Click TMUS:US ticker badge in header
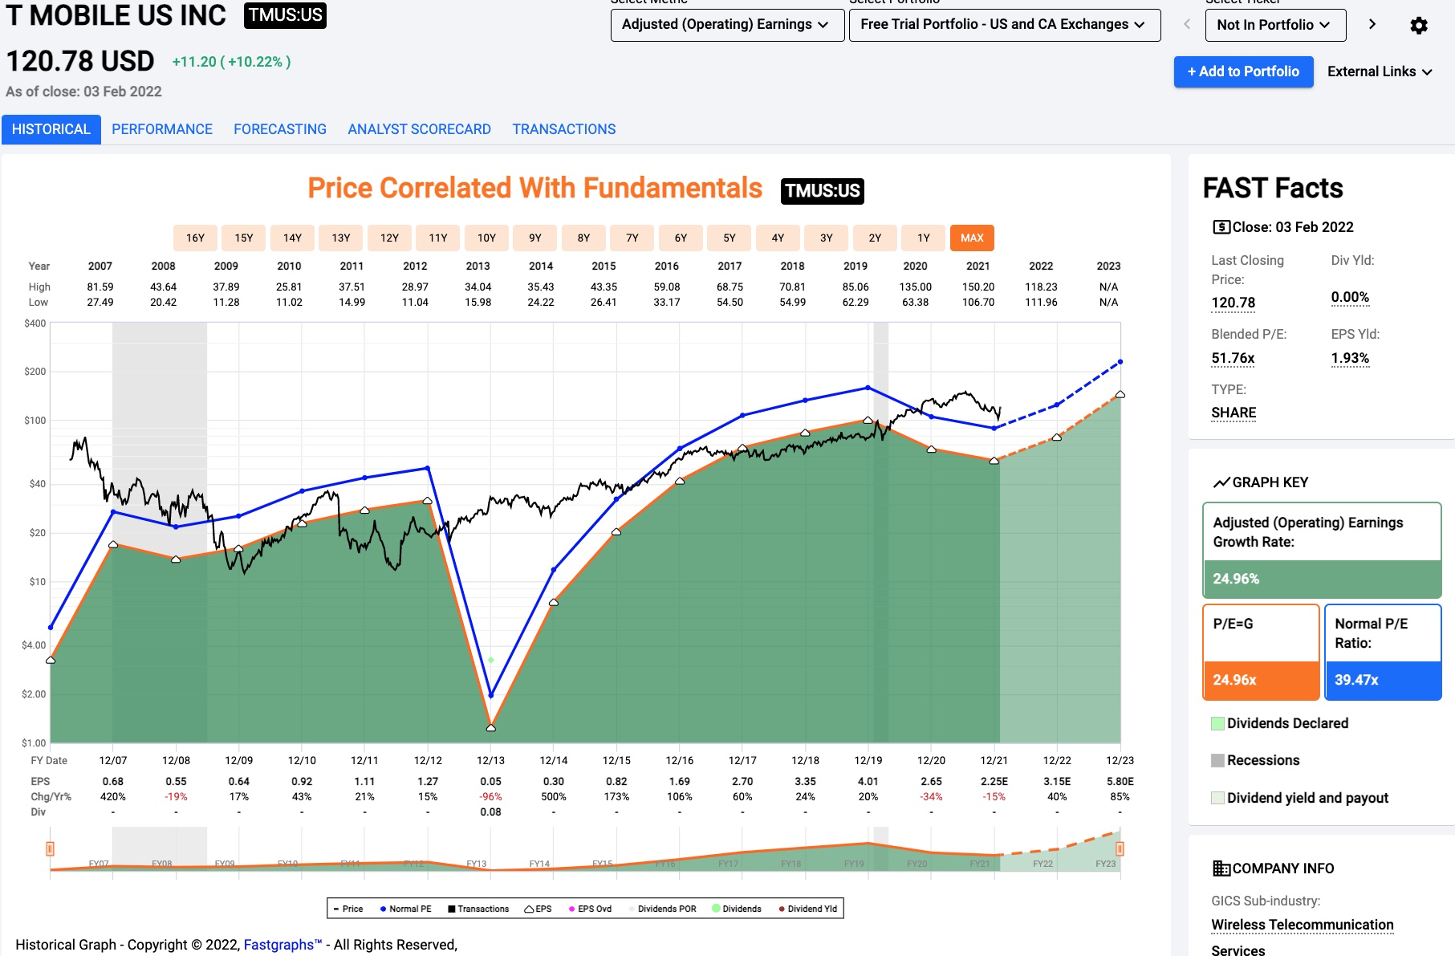Screen dimensions: 1455x956 (285, 15)
